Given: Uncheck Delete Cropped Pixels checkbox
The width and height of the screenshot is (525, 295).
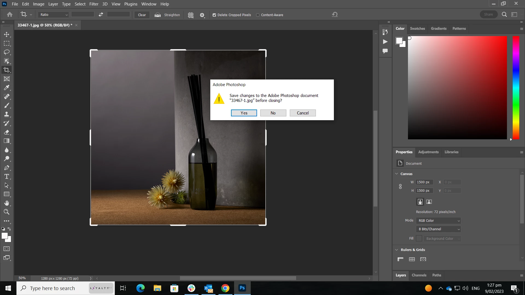Looking at the screenshot, I should (x=214, y=15).
